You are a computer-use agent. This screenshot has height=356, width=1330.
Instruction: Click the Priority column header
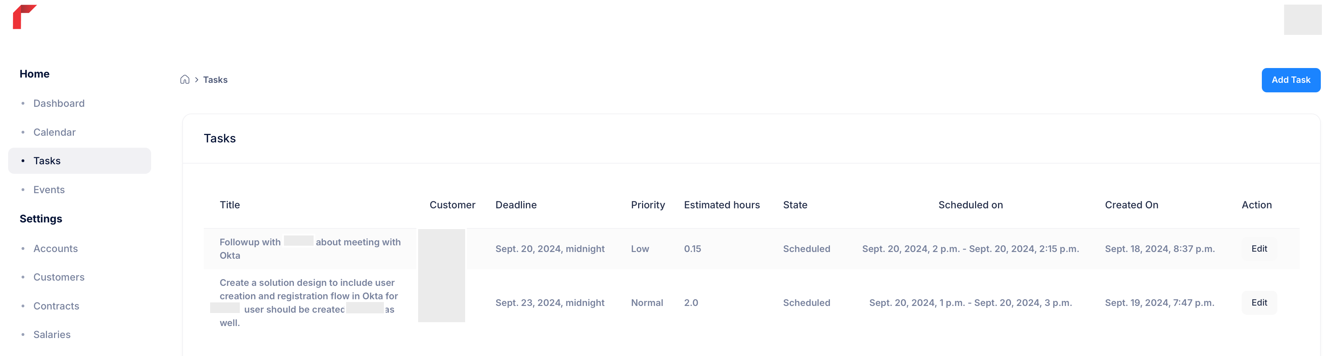coord(647,204)
